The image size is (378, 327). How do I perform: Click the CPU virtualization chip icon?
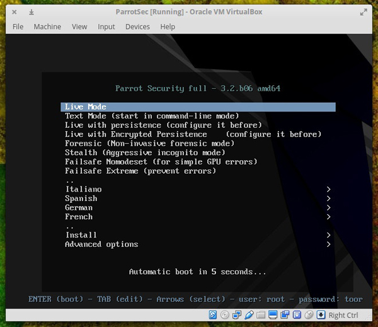pyautogui.click(x=297, y=315)
